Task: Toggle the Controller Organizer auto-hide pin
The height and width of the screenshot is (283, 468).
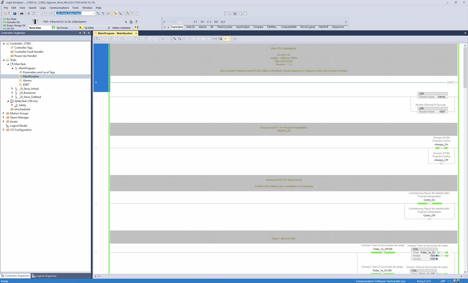Action: pos(84,33)
